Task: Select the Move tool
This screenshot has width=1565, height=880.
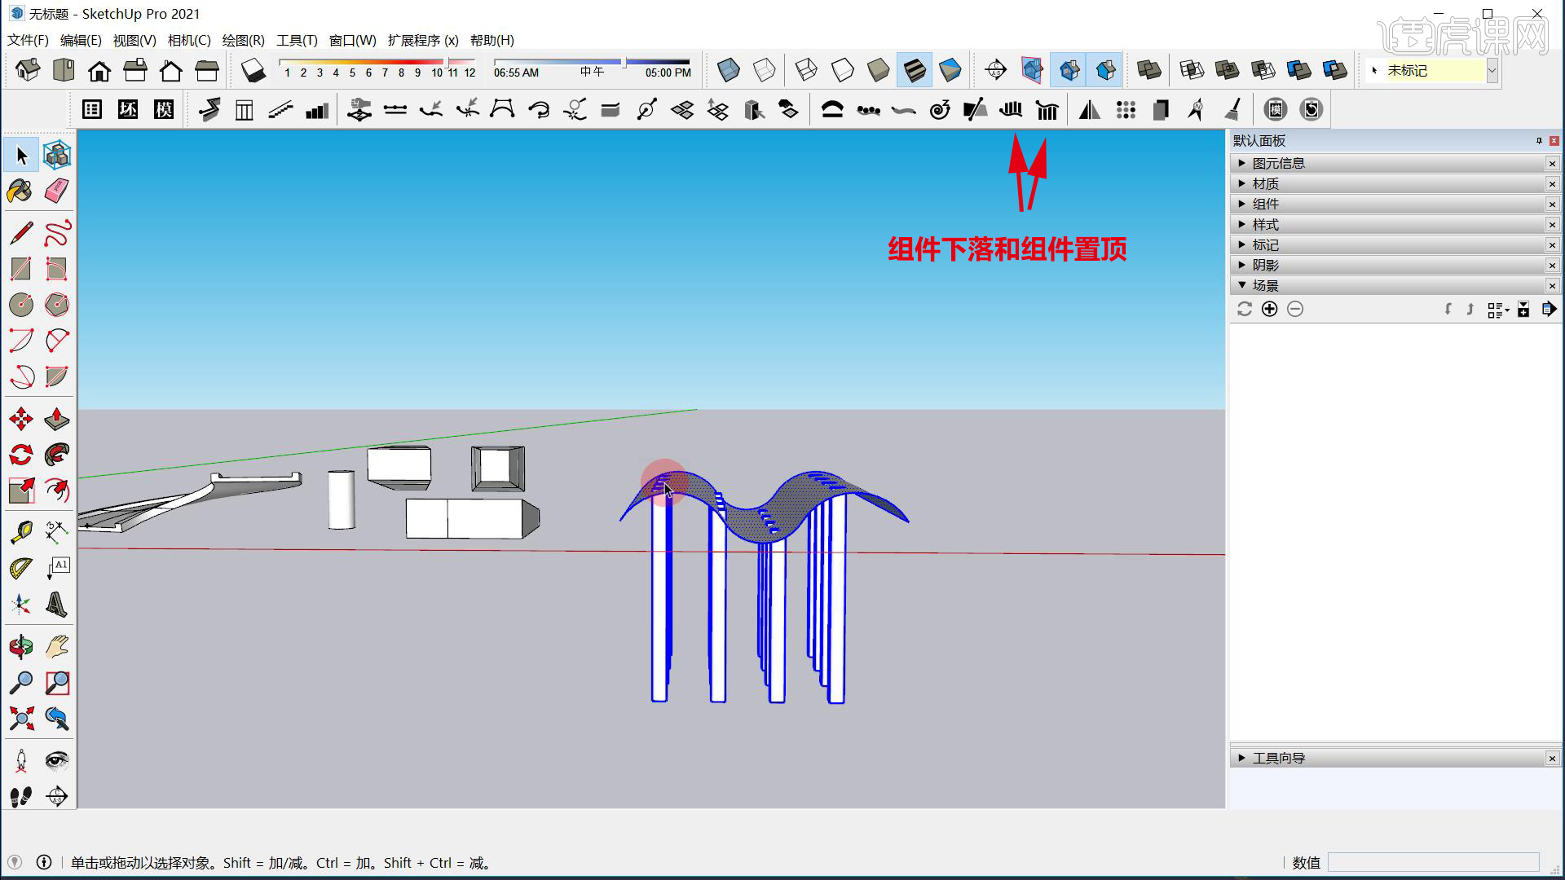Action: [20, 420]
